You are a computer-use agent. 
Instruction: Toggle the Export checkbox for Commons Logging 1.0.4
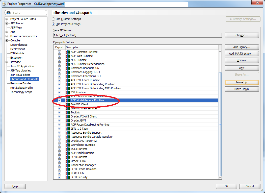click(59, 72)
